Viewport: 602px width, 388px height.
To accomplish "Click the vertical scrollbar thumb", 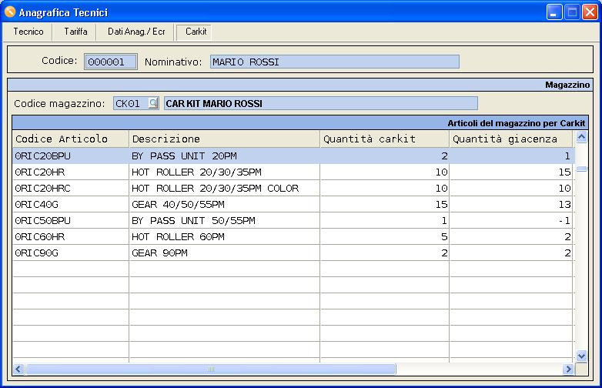I will click(581, 169).
